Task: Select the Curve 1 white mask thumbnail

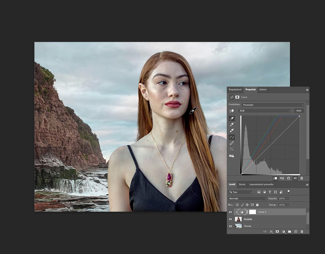Action: coord(252,212)
